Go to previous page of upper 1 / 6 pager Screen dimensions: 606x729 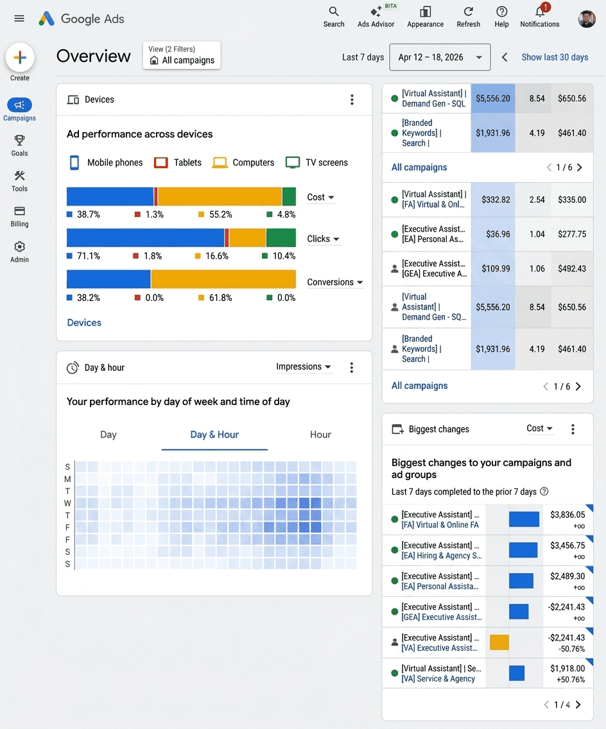pos(549,167)
